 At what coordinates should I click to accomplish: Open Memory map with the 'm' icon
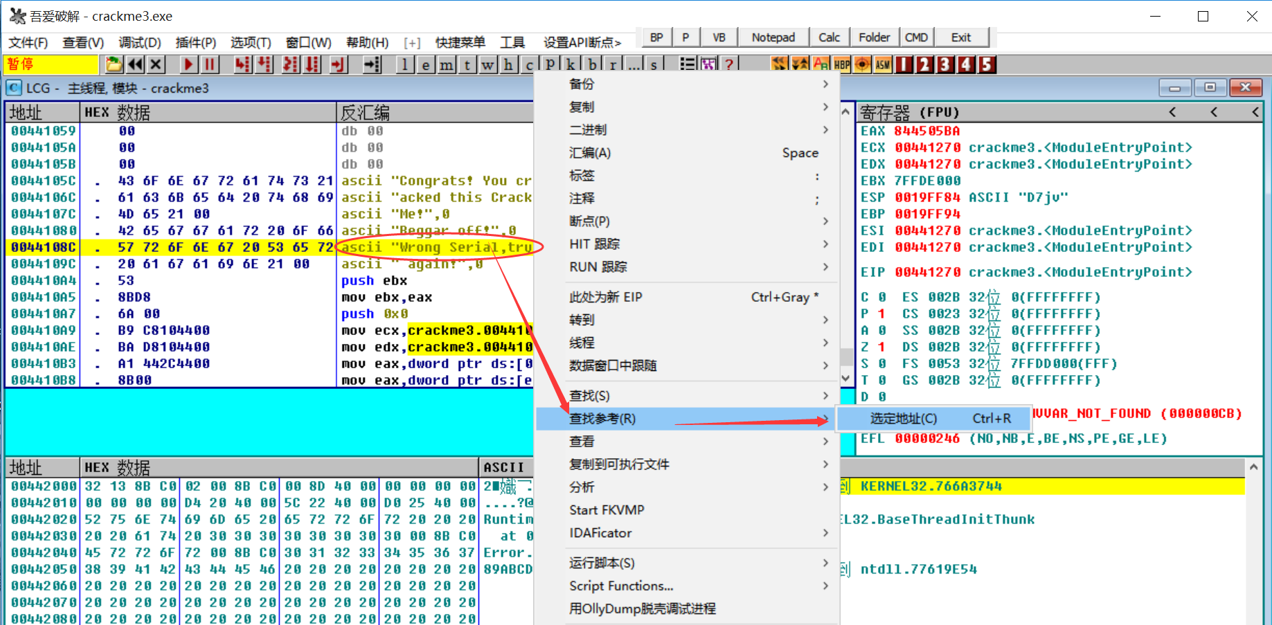pos(447,64)
